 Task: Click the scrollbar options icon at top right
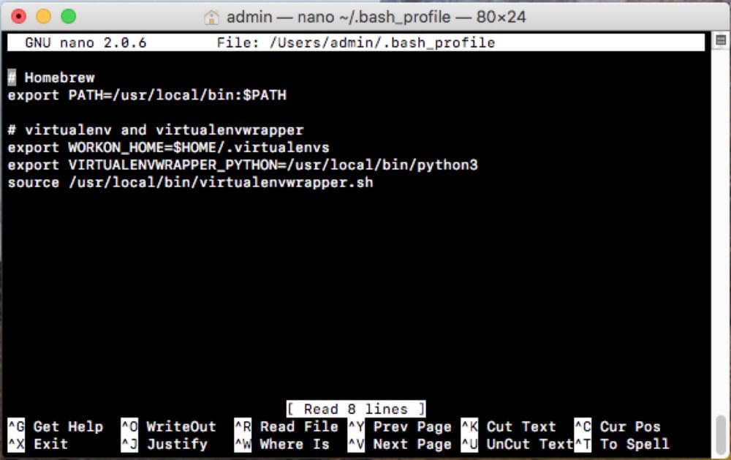click(x=721, y=41)
